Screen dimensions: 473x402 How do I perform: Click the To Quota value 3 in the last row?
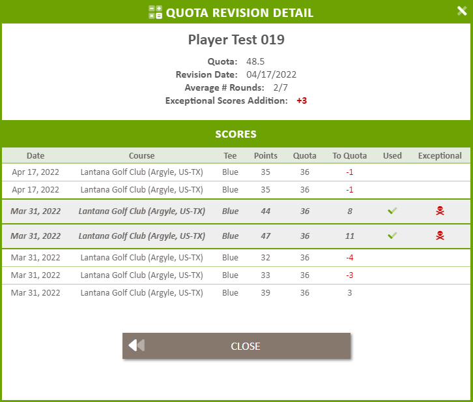pyautogui.click(x=350, y=292)
